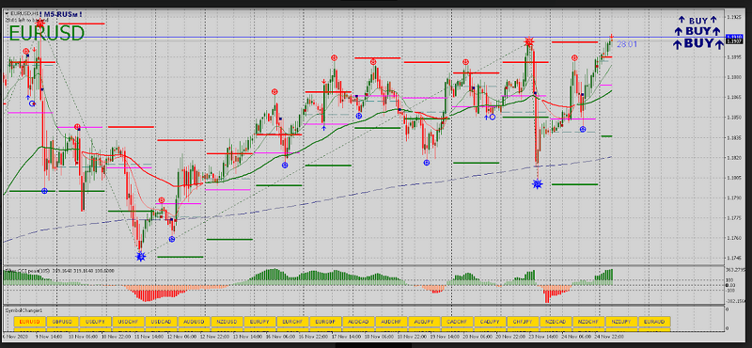Load the EURGBP chart
Screen dimensions: 752x348
click(x=325, y=321)
